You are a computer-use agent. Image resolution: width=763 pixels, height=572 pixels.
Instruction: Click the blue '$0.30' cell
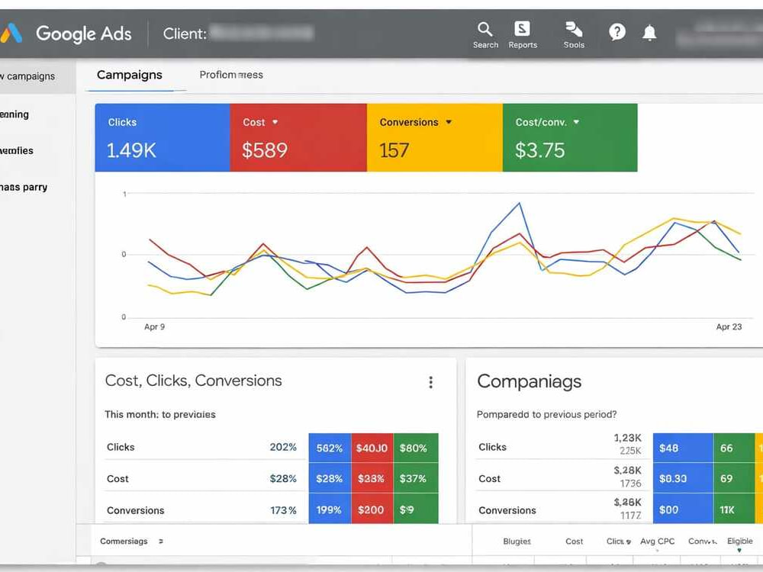[x=683, y=479]
